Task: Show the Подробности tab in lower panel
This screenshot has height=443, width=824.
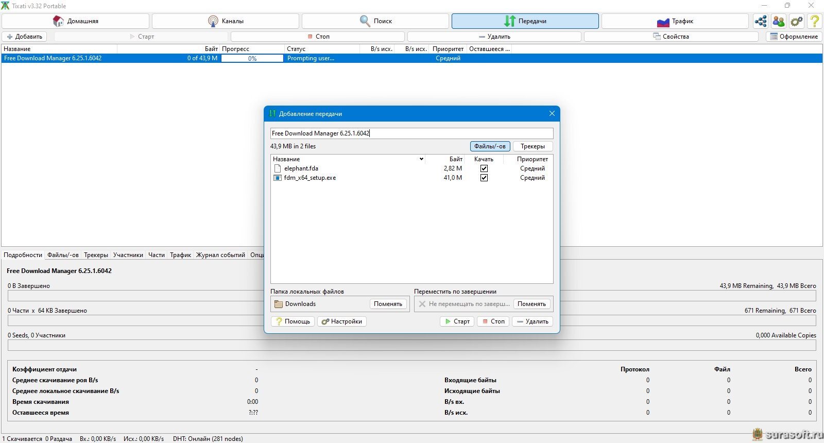Action: [x=23, y=255]
